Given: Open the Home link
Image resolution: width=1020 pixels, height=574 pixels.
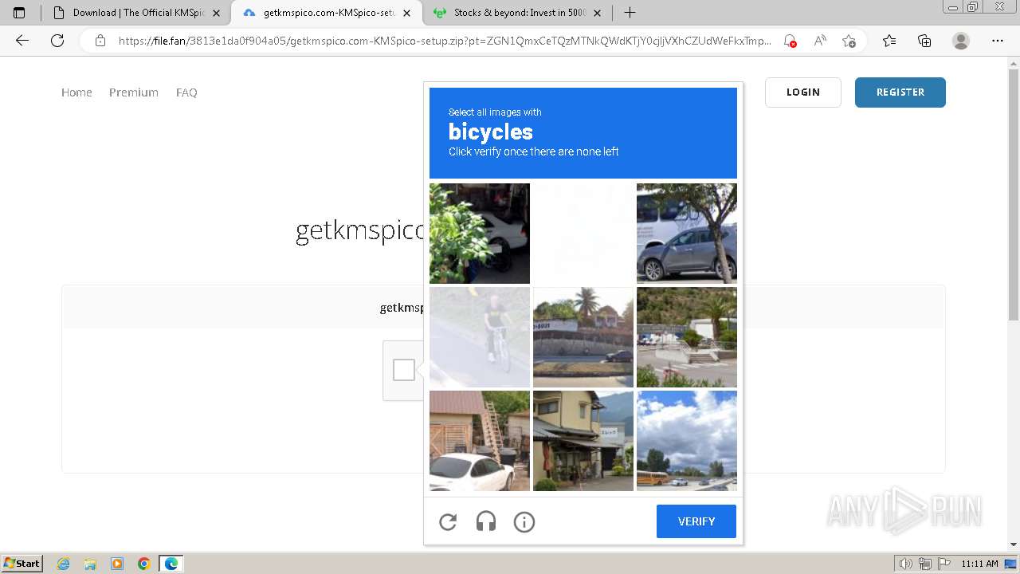Looking at the screenshot, I should [x=76, y=92].
